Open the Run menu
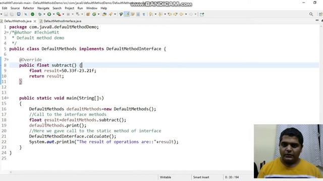The width and height of the screenshot is (323, 181). click(x=80, y=8)
